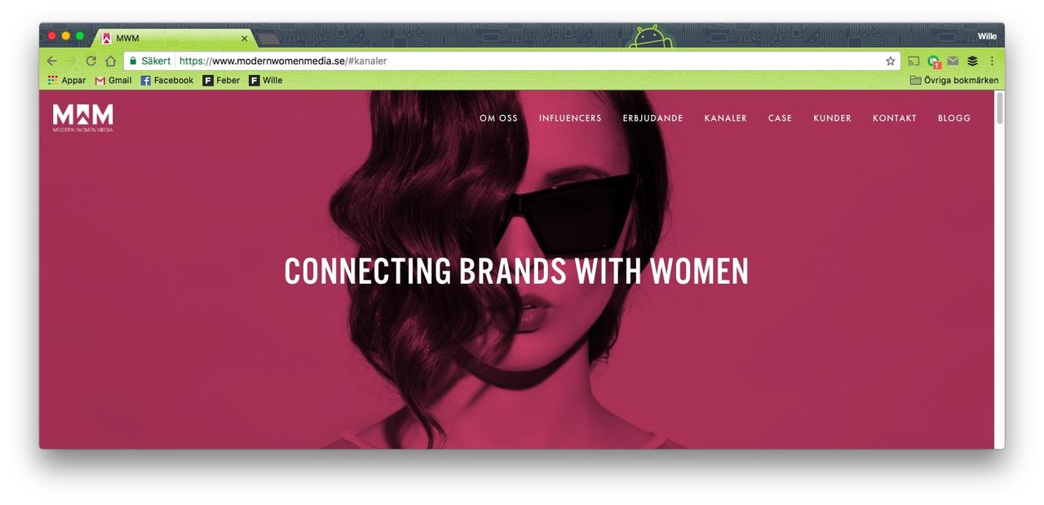Reload the page with the refresh icon
The height and width of the screenshot is (505, 1044).
click(x=91, y=61)
